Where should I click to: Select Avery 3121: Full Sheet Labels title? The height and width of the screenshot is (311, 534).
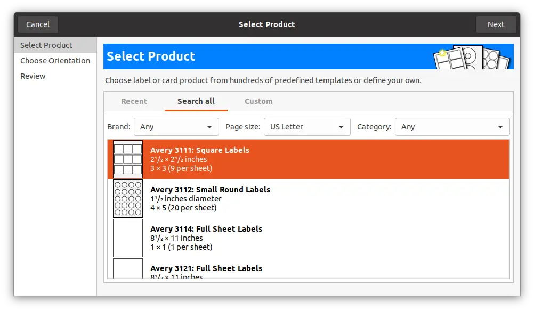tap(206, 268)
